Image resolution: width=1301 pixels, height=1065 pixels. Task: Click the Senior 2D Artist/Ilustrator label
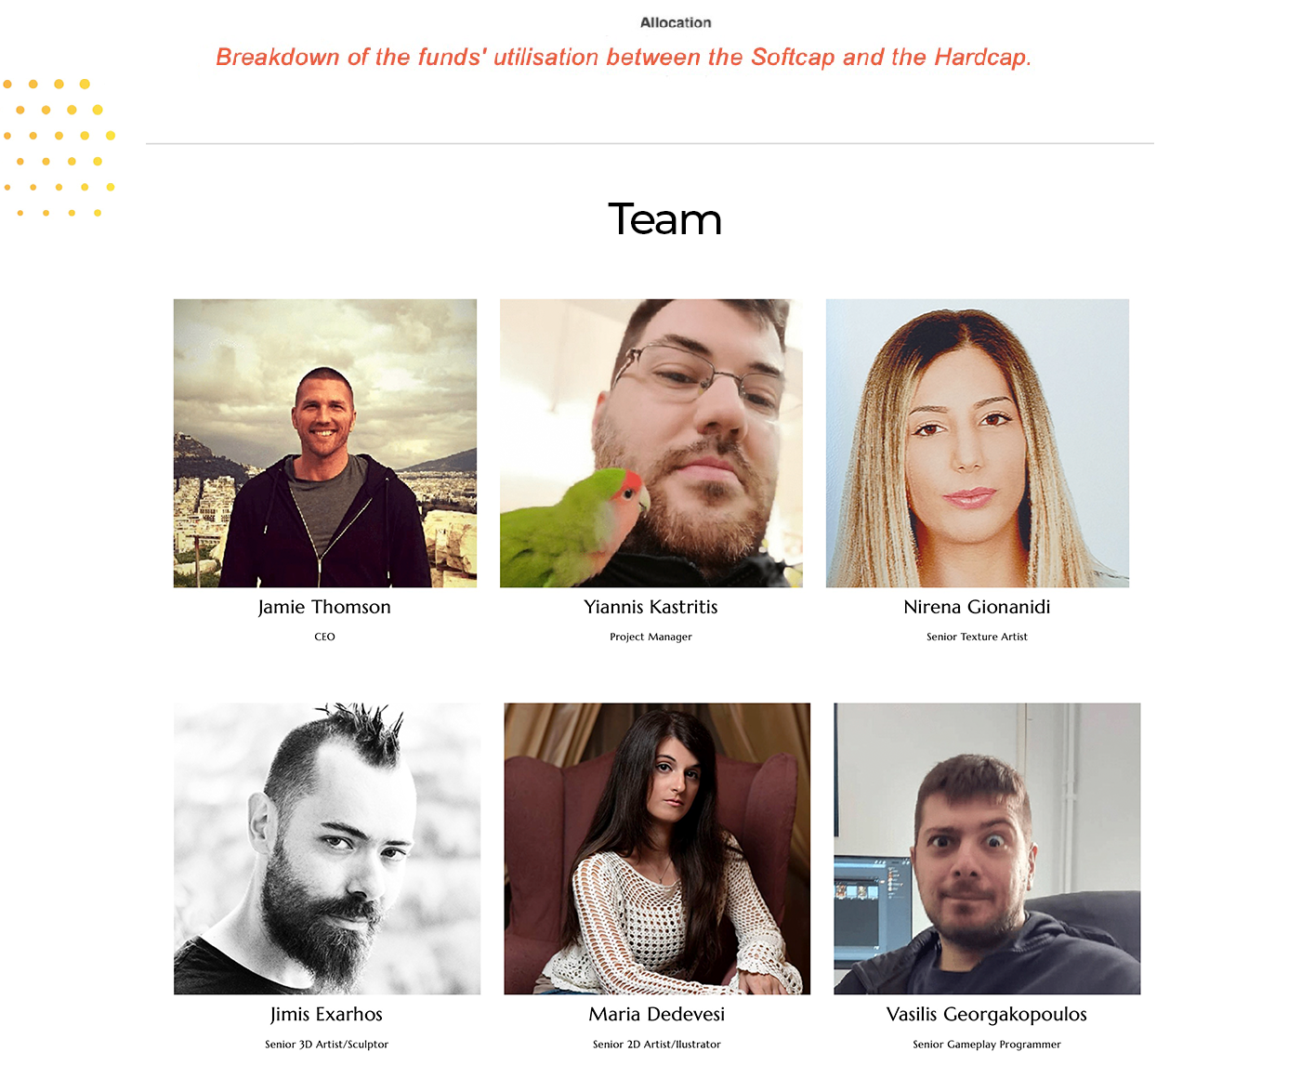(657, 1045)
